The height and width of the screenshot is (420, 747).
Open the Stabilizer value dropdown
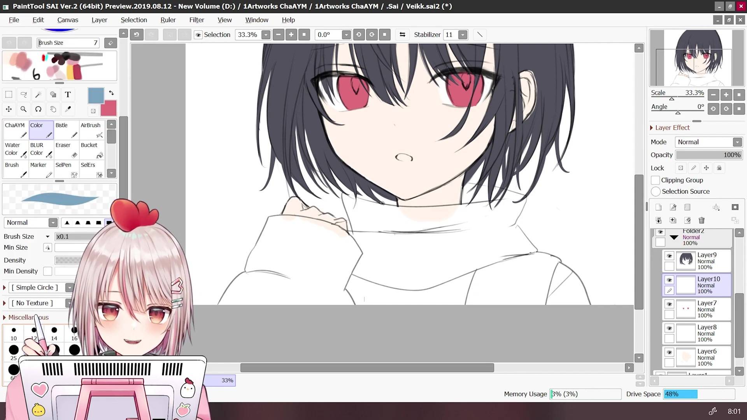(x=463, y=35)
